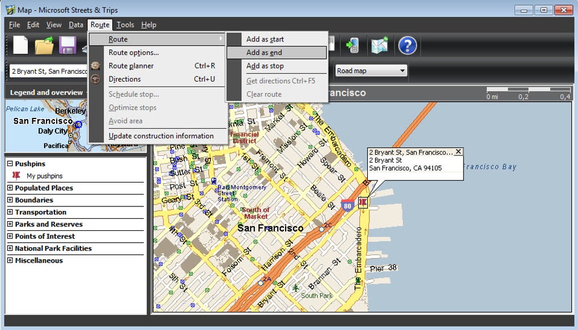Click the My pushpins red pin icon

[16, 176]
